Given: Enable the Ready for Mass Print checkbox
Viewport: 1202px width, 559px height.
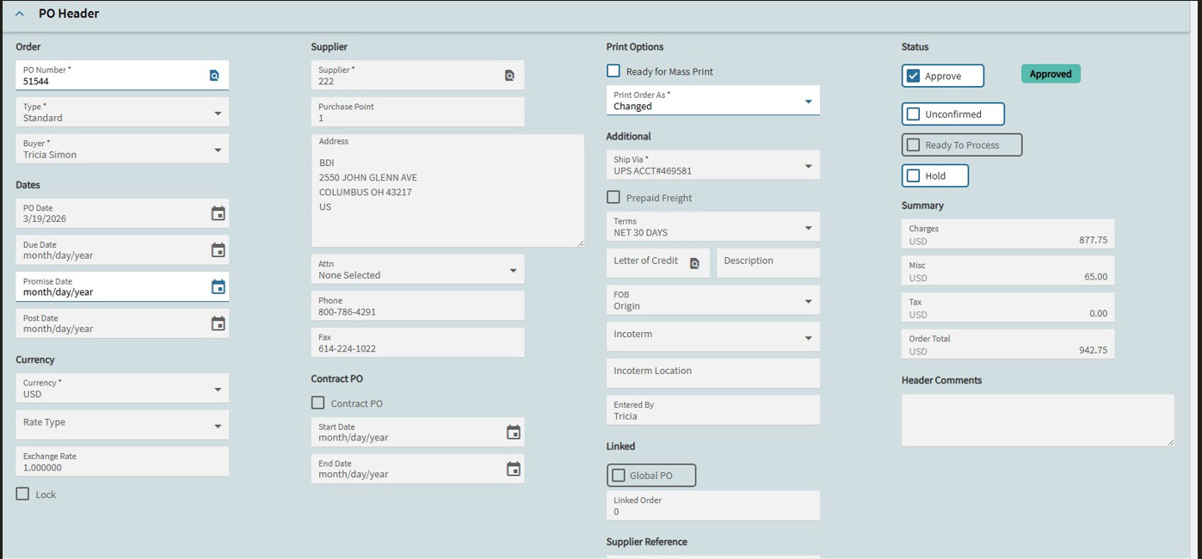Looking at the screenshot, I should [x=613, y=71].
